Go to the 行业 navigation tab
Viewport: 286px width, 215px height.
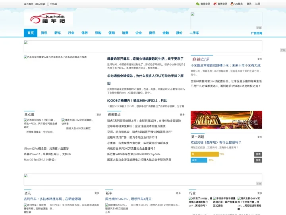pos(71,33)
